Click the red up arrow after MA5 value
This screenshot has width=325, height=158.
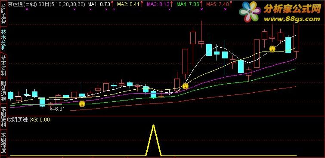pos(231,4)
